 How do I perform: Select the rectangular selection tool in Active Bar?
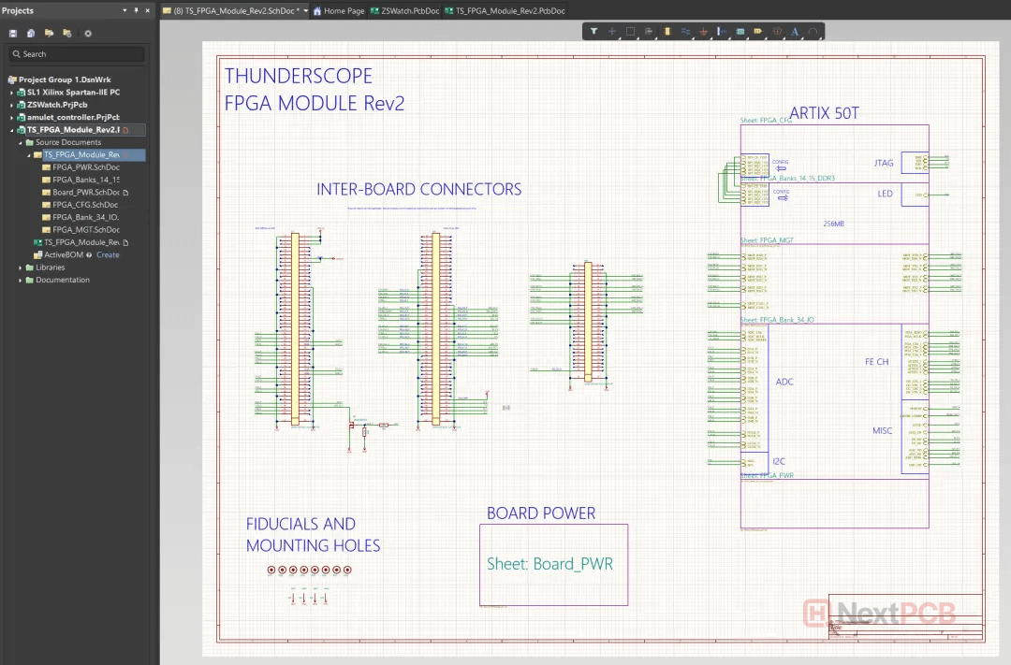tap(630, 31)
